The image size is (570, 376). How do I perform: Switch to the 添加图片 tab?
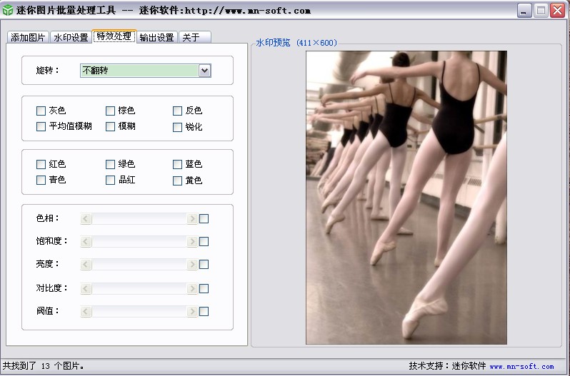pyautogui.click(x=28, y=37)
